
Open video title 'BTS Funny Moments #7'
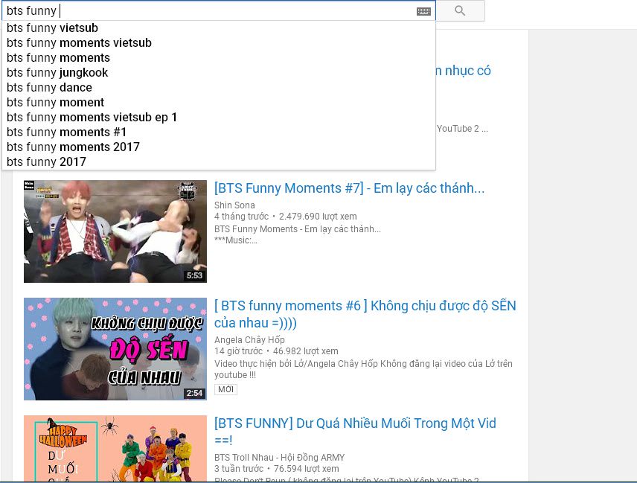pyautogui.click(x=349, y=189)
